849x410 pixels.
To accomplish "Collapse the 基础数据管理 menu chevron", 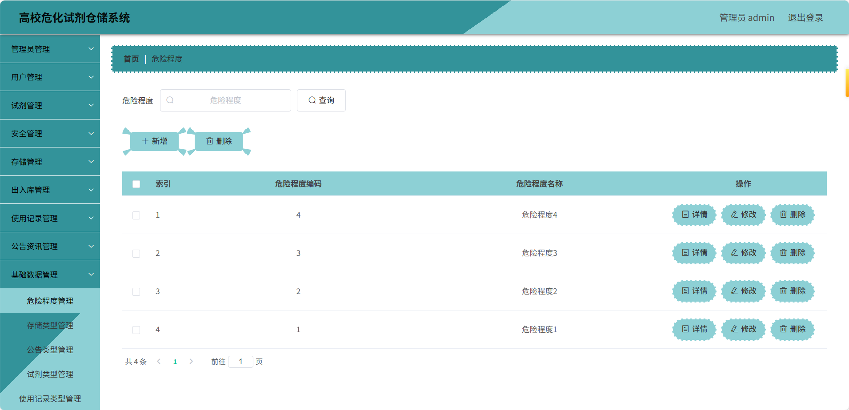I will (x=91, y=274).
